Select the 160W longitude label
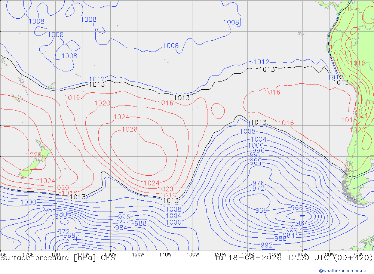This screenshot has height=274, width=374. [110, 255]
